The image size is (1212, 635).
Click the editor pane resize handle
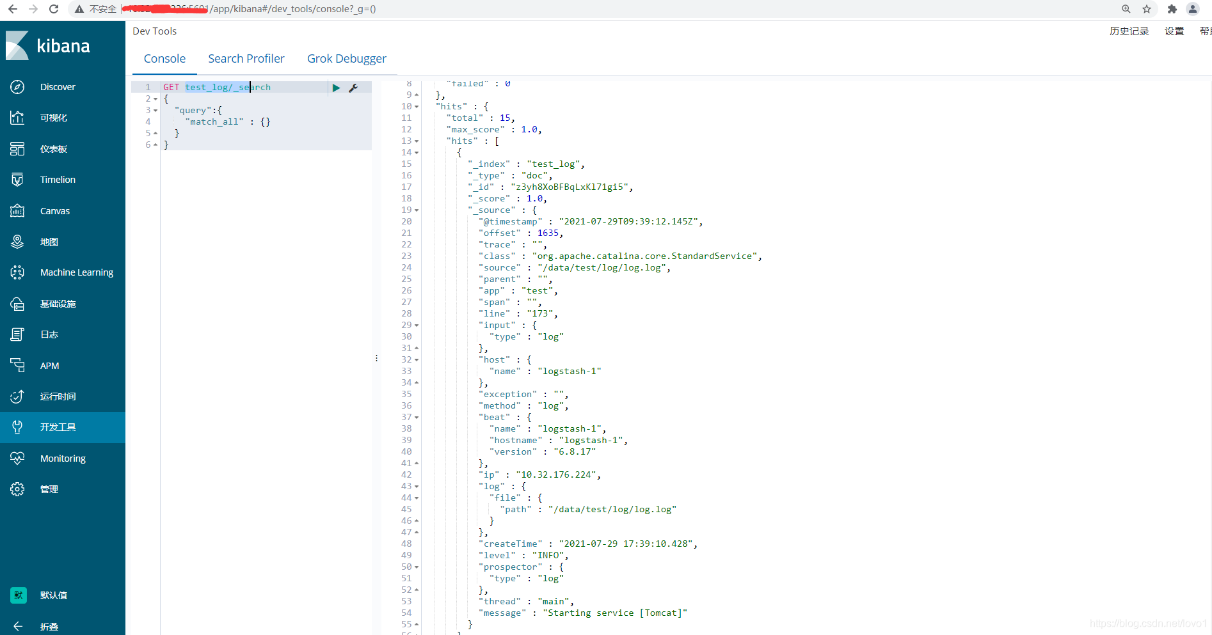376,358
